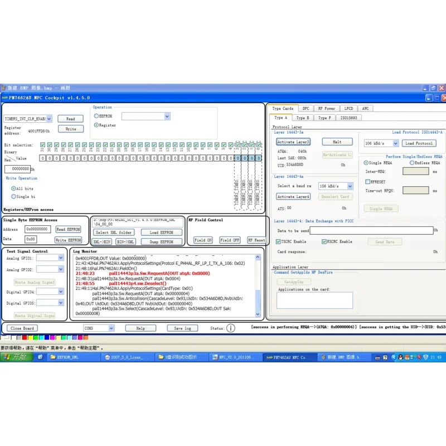446x446 pixels.
Task: Open Load Protocol baud rate dropdown
Action: pyautogui.click(x=395, y=143)
